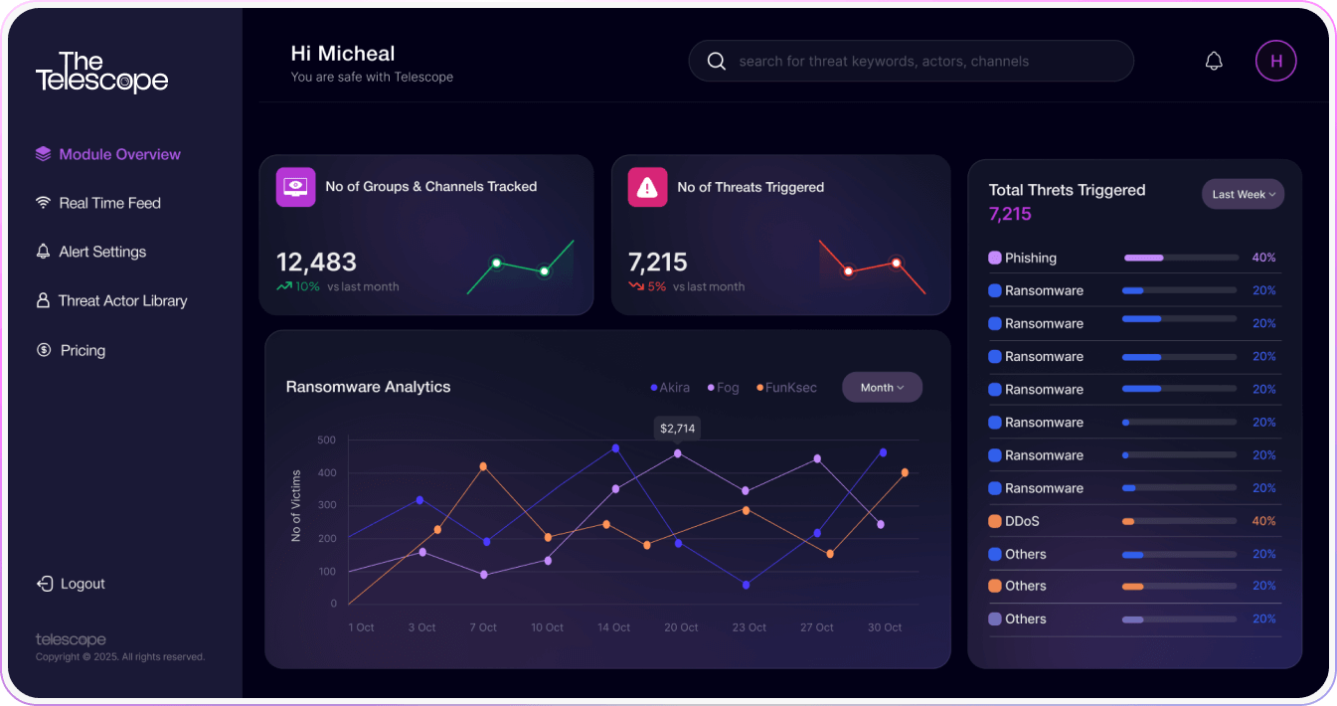
Task: Click the Phishing 40% progress bar
Action: click(x=1181, y=258)
